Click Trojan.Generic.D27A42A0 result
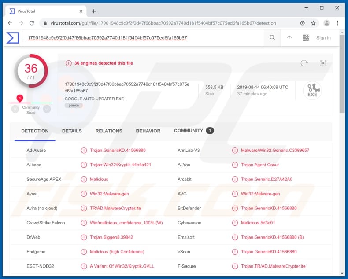The width and height of the screenshot is (348, 279). click(267, 179)
